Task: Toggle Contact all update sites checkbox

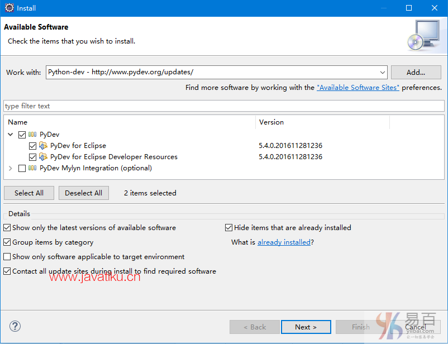Action: pos(7,271)
